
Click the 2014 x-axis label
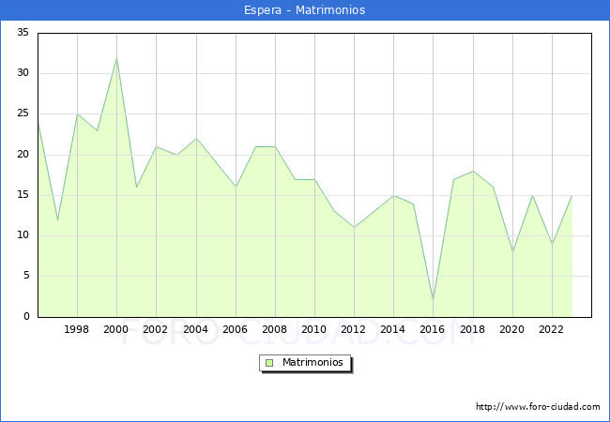tap(392, 329)
